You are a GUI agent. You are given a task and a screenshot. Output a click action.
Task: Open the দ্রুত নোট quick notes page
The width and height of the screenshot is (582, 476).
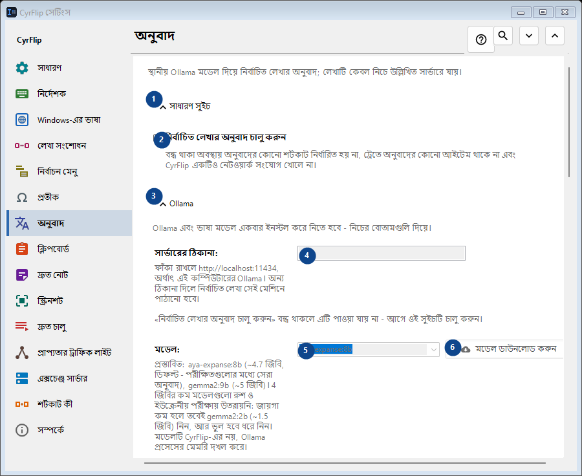(x=69, y=275)
